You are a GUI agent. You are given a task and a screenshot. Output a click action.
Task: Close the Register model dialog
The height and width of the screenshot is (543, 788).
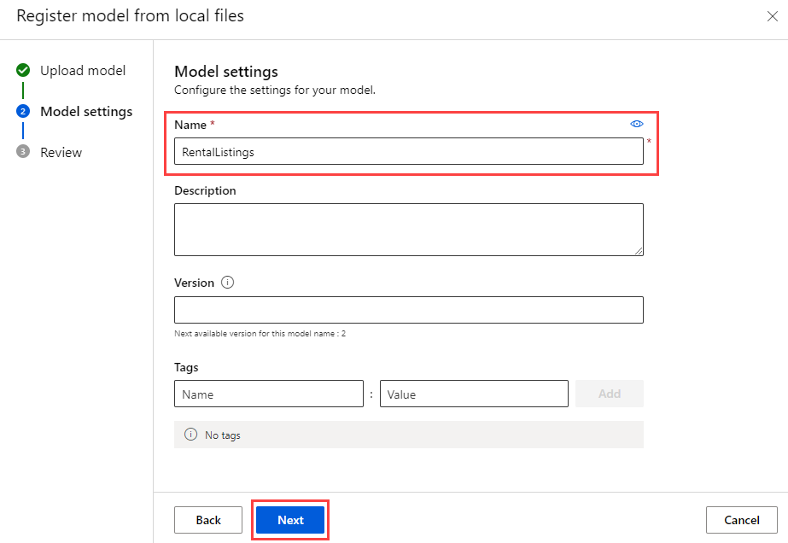[x=772, y=15]
